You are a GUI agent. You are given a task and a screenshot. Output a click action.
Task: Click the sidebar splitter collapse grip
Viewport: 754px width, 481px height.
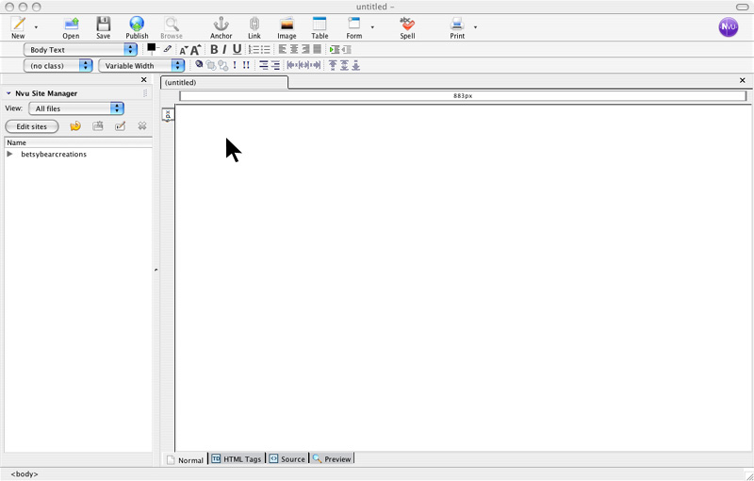tap(156, 271)
